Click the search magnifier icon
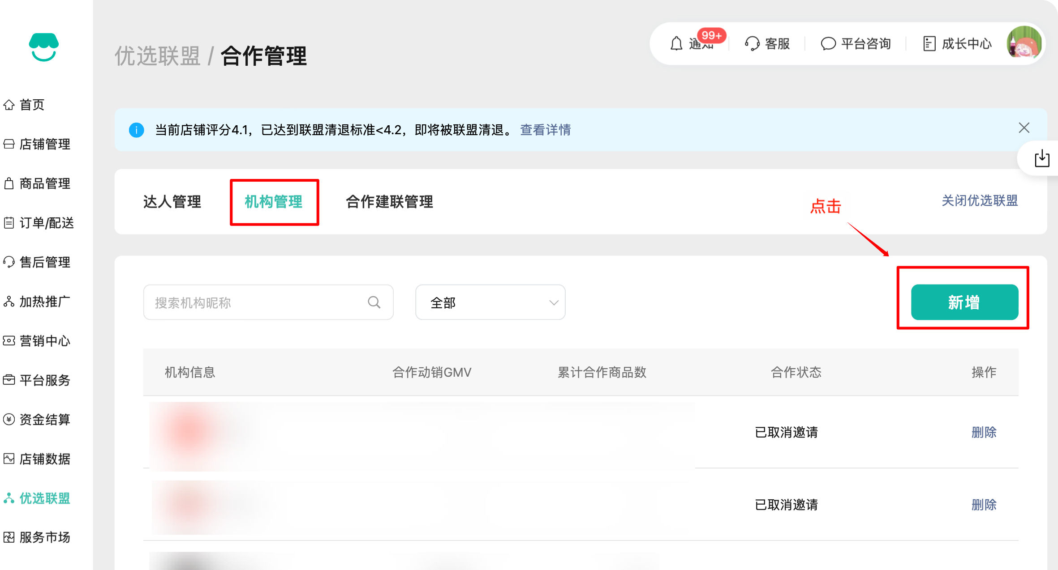The height and width of the screenshot is (570, 1058). pyautogui.click(x=374, y=302)
